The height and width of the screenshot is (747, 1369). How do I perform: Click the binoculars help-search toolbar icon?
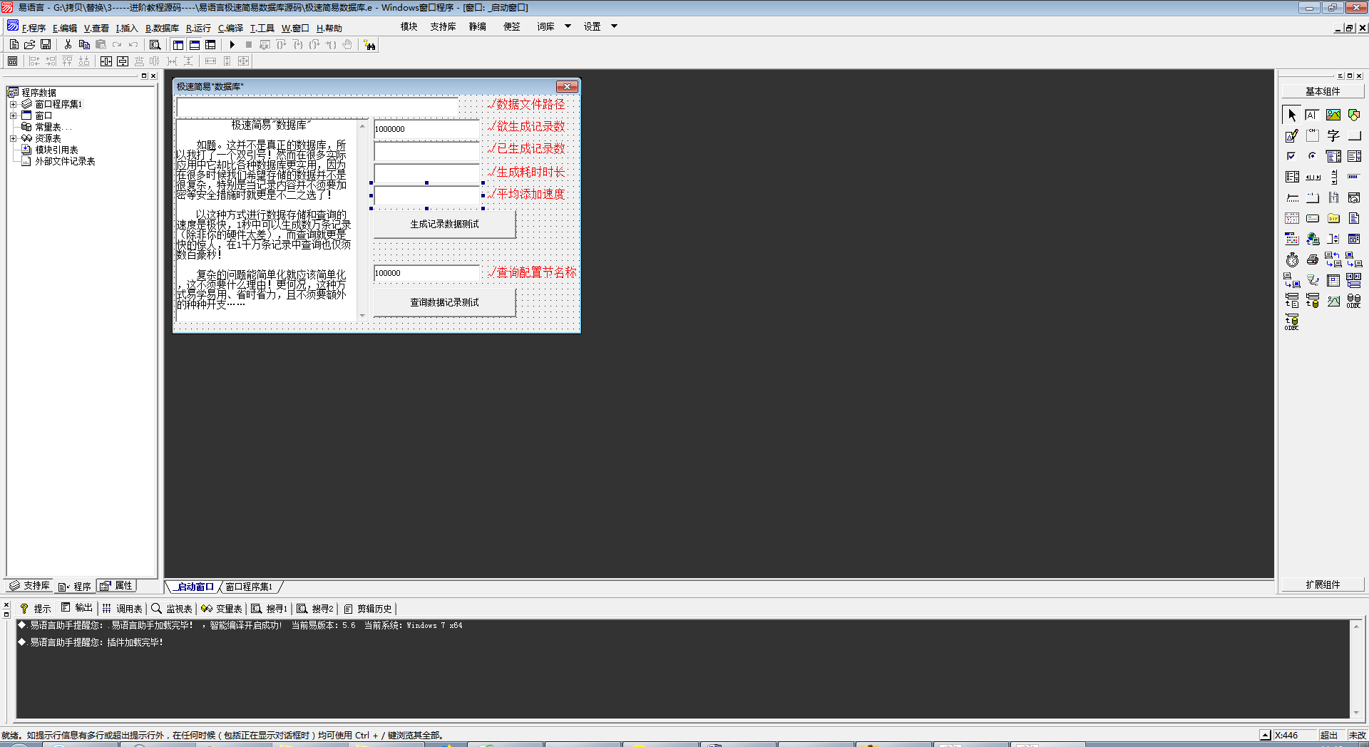pyautogui.click(x=369, y=45)
